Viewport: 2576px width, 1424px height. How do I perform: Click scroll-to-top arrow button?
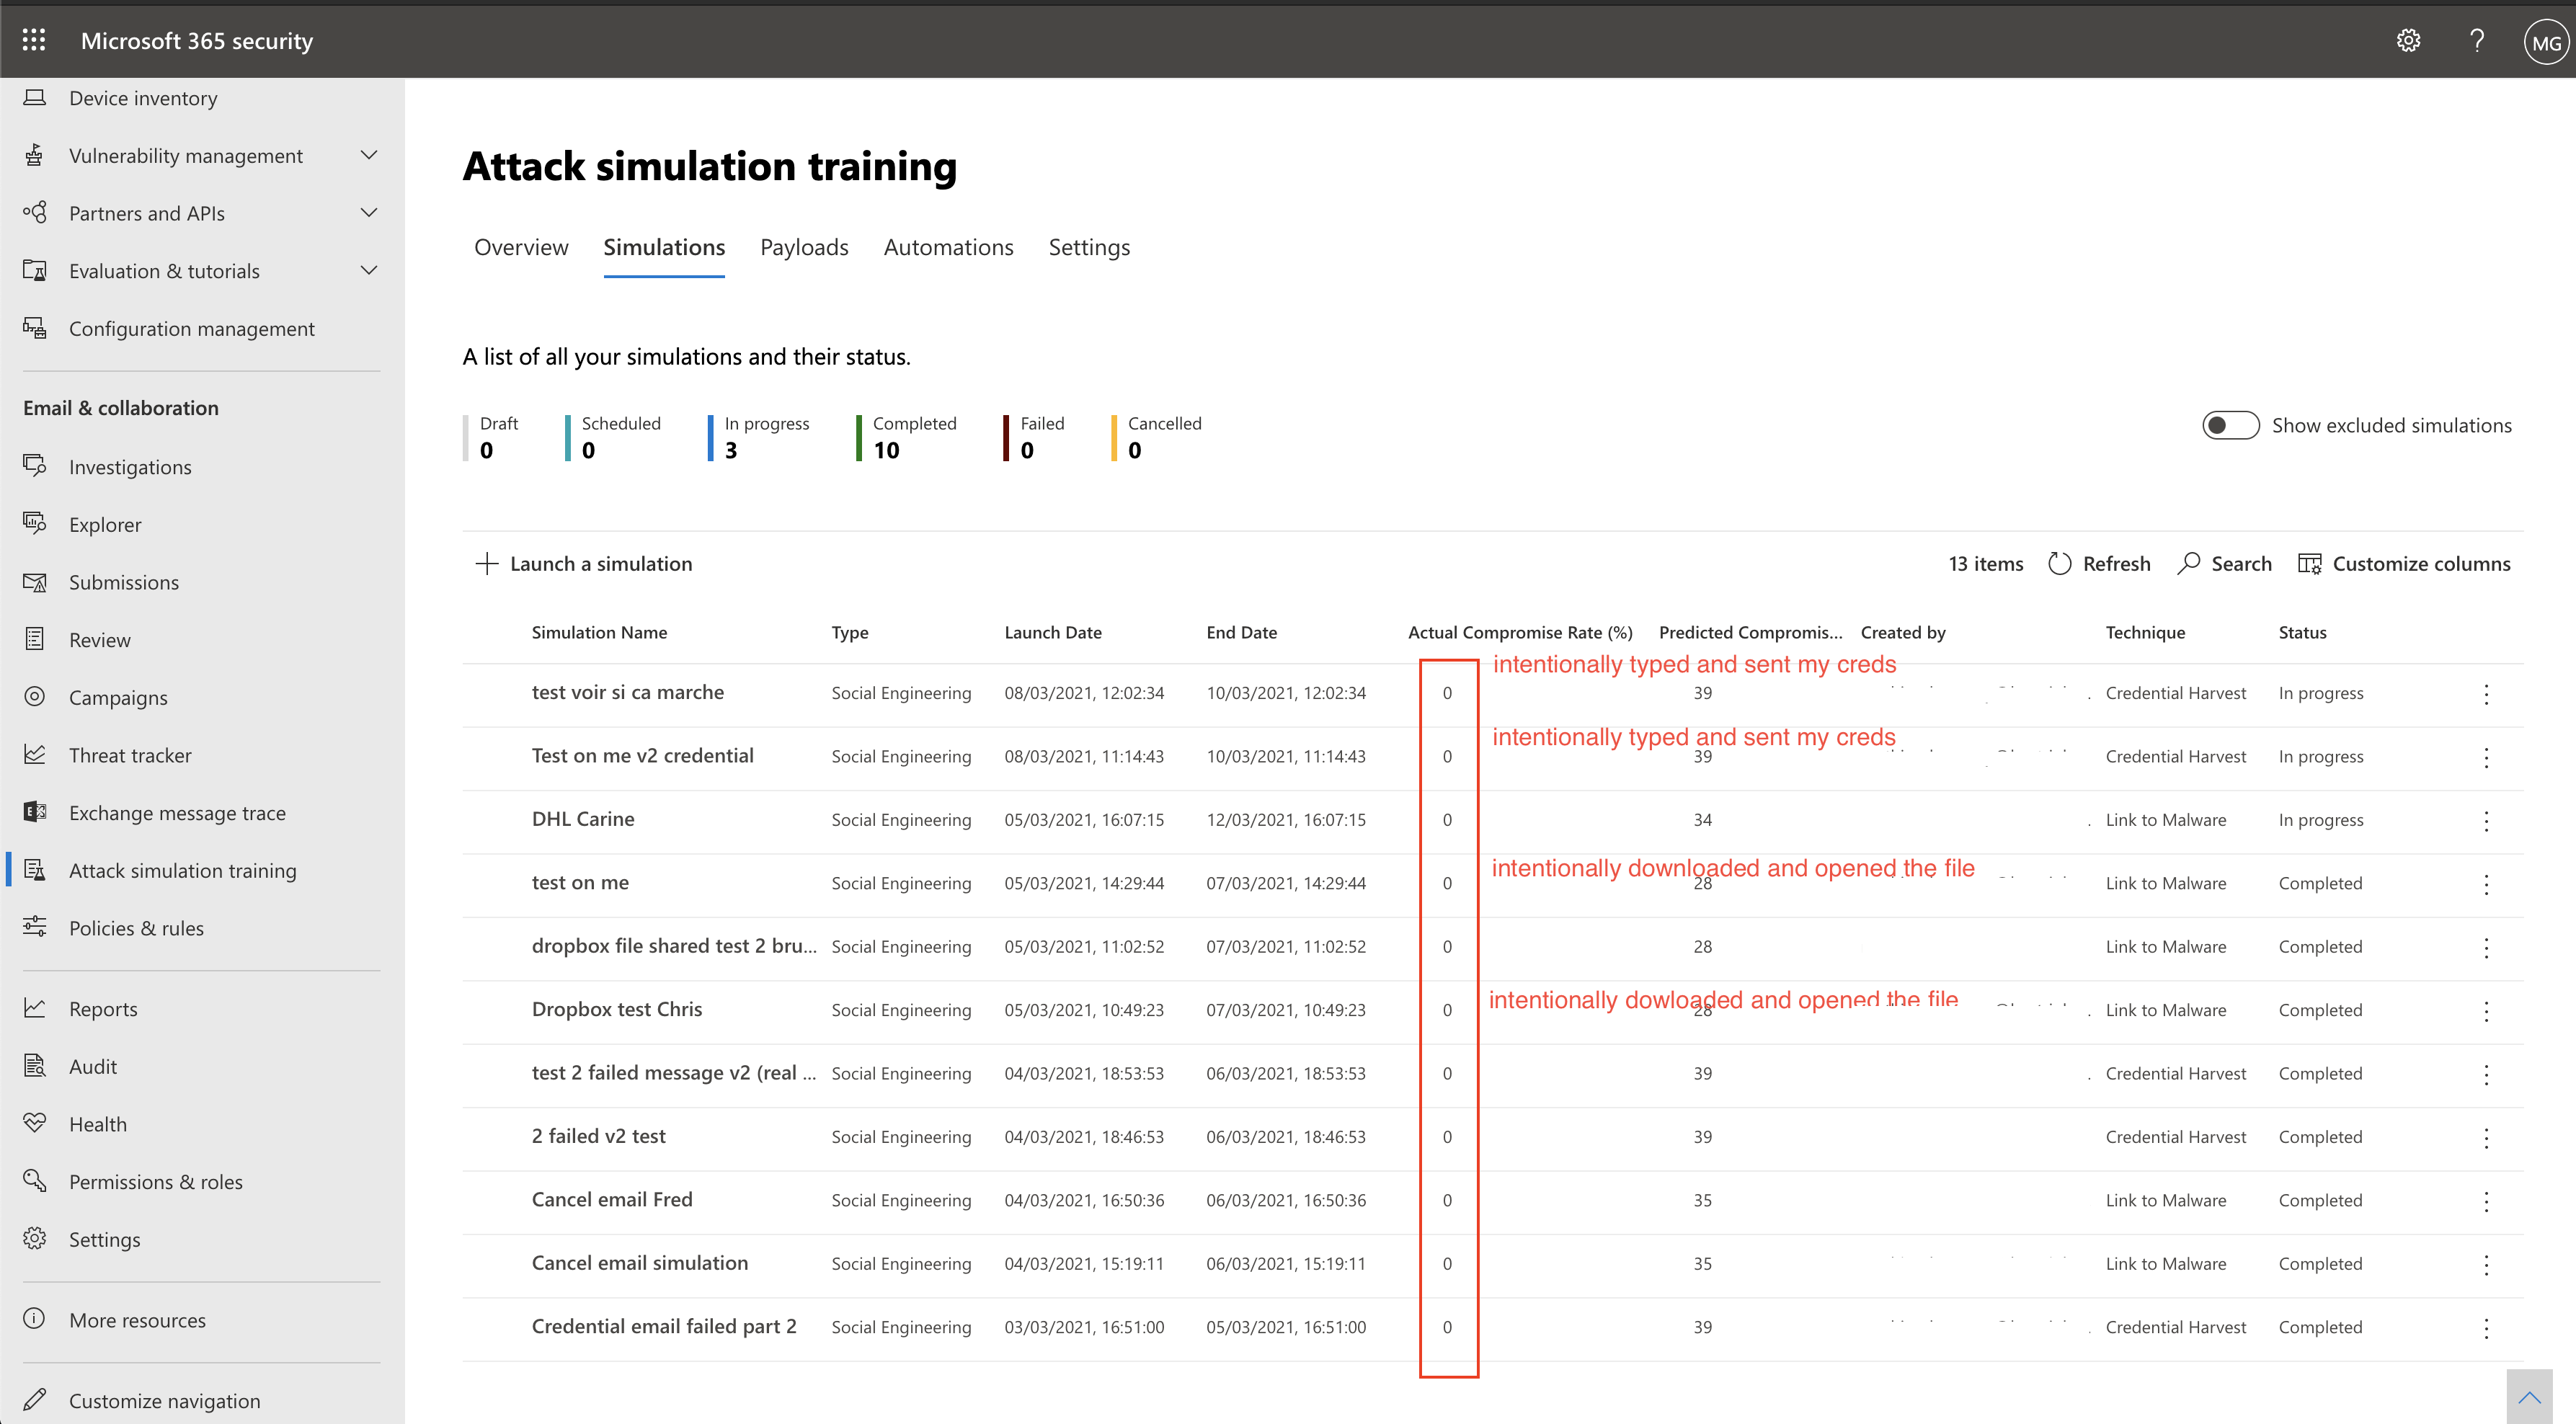pyautogui.click(x=2529, y=1397)
